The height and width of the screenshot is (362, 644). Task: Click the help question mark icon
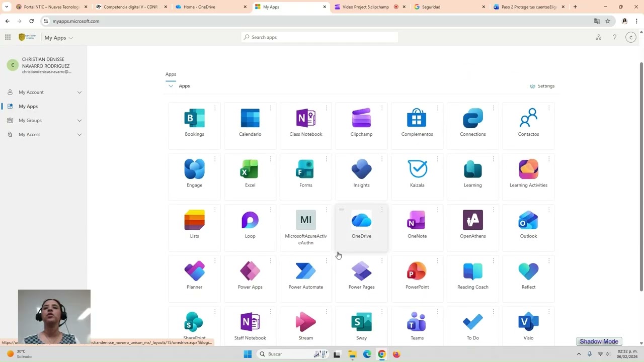pyautogui.click(x=614, y=37)
